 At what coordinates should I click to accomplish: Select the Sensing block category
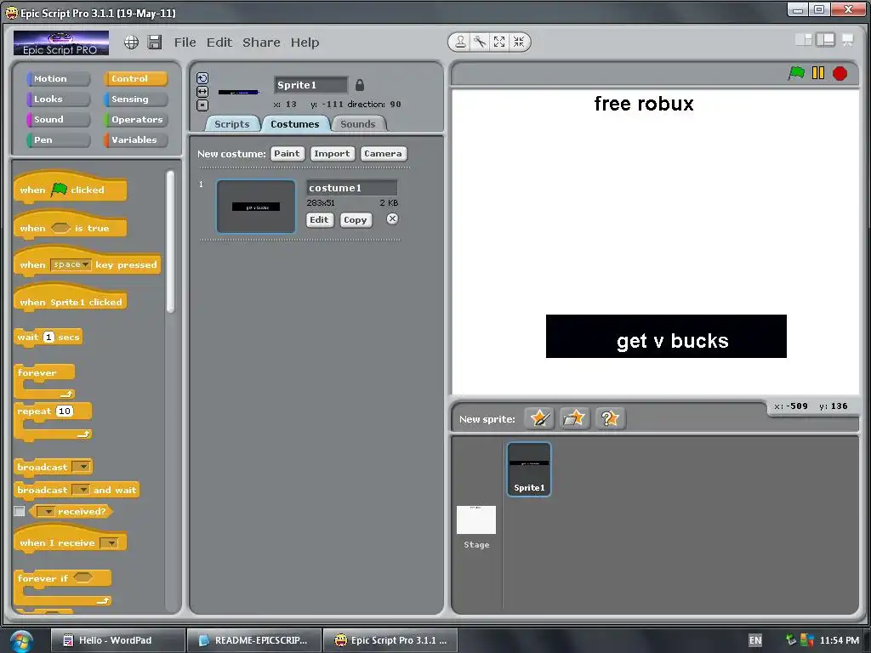click(x=135, y=99)
